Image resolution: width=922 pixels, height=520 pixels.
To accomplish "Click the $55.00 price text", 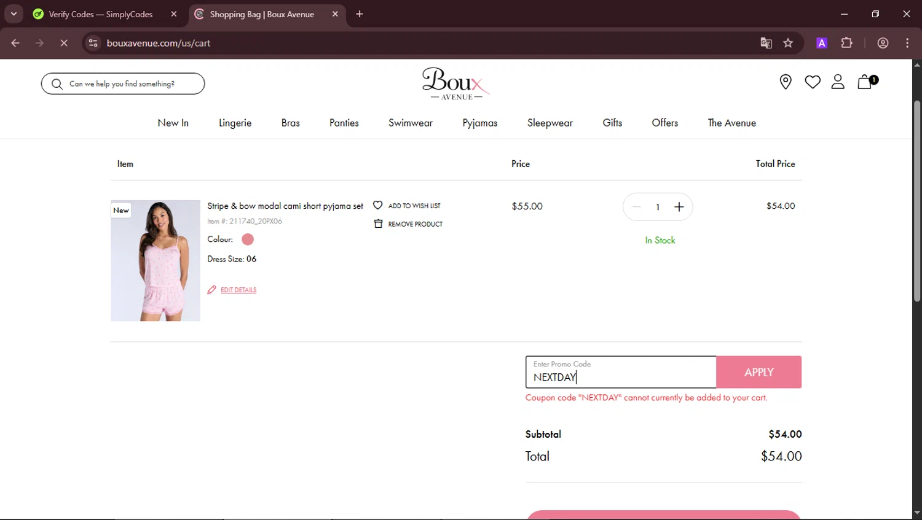I will point(527,206).
